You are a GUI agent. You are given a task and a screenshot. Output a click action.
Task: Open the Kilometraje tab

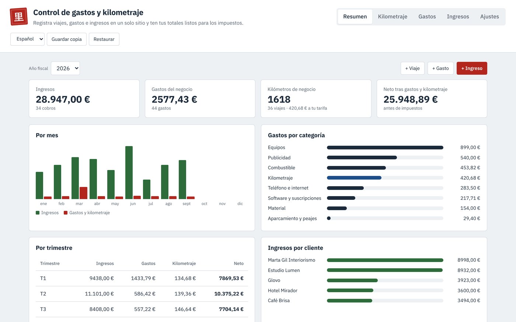pyautogui.click(x=393, y=17)
